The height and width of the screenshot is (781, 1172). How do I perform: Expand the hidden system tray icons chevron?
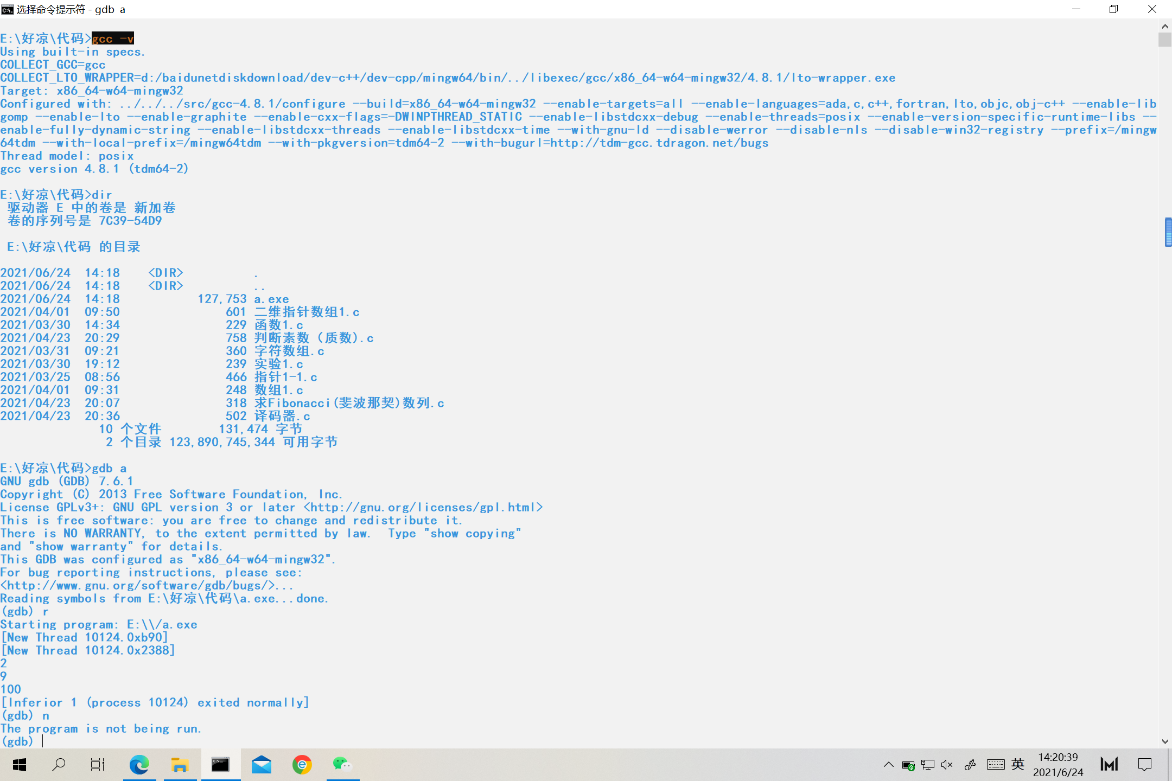pyautogui.click(x=888, y=765)
